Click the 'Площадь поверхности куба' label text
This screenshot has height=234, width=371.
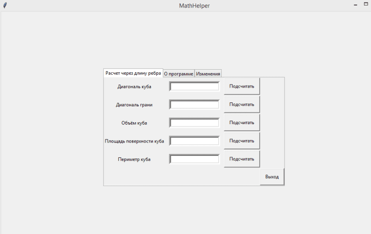134,141
